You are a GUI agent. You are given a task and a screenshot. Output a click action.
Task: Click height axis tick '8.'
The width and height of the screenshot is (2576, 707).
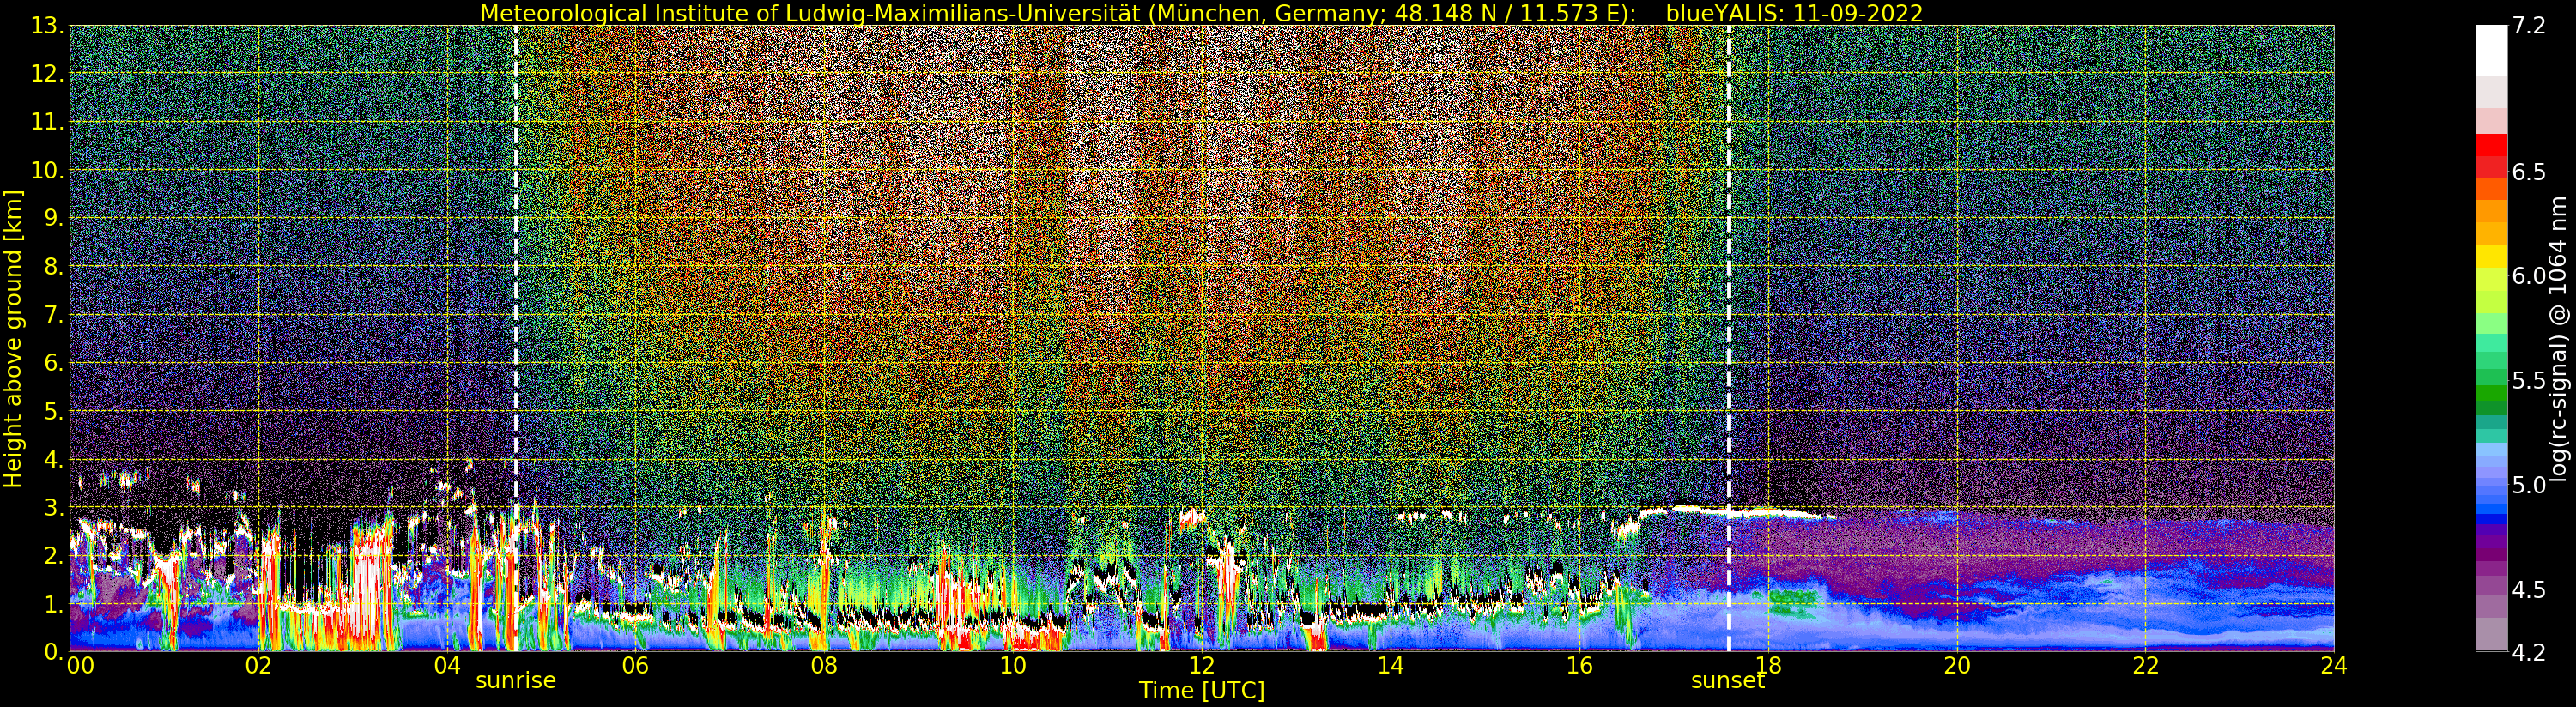pyautogui.click(x=54, y=267)
